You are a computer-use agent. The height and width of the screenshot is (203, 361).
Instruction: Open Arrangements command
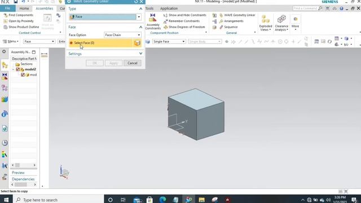tap(231, 21)
